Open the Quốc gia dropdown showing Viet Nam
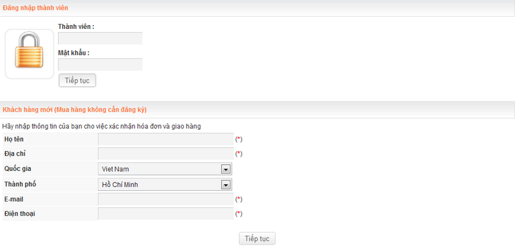Image resolution: width=515 pixels, height=246 pixels. coord(165,169)
